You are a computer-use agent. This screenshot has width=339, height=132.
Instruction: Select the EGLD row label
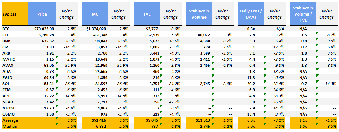click(7, 77)
